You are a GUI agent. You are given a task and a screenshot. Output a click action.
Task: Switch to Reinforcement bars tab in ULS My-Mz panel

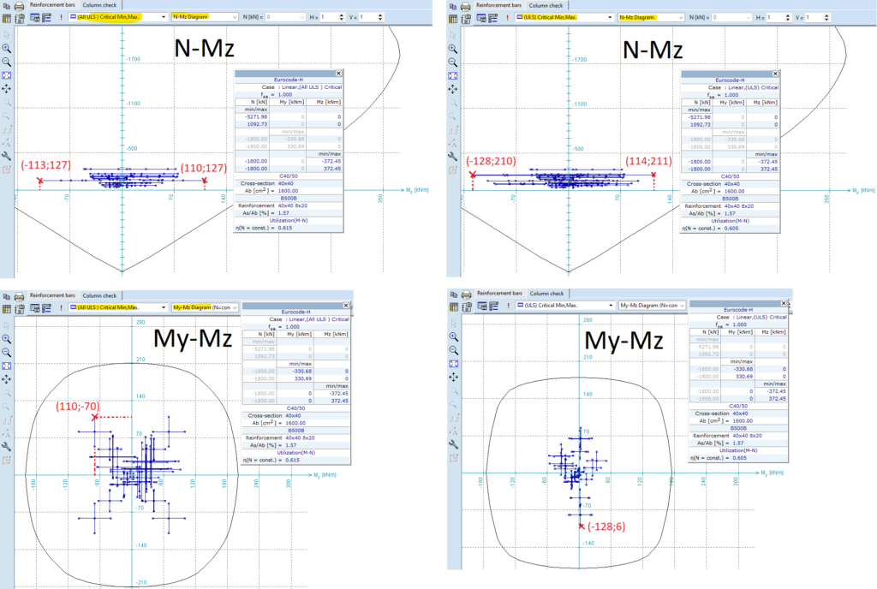[x=499, y=294]
